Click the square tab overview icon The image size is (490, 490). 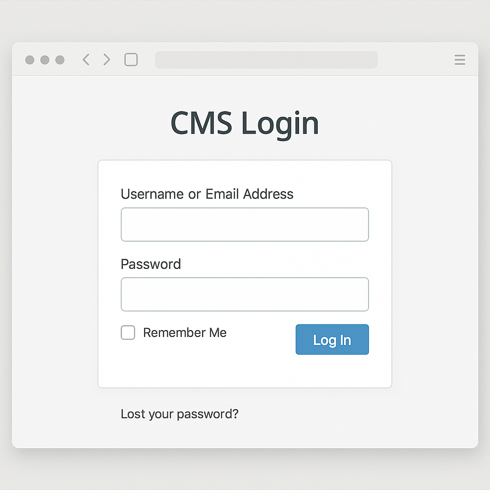point(131,60)
